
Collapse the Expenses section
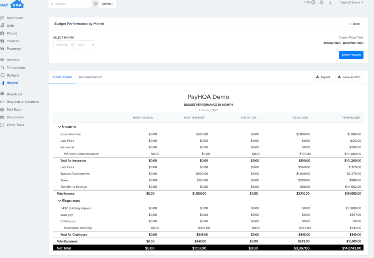coord(60,200)
